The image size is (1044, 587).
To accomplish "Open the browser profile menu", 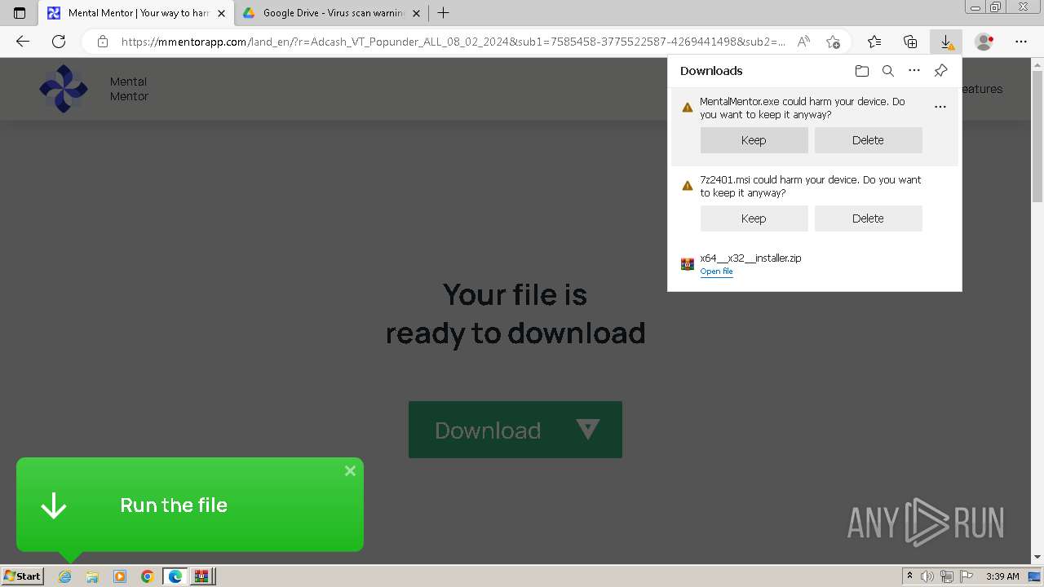I will [984, 42].
